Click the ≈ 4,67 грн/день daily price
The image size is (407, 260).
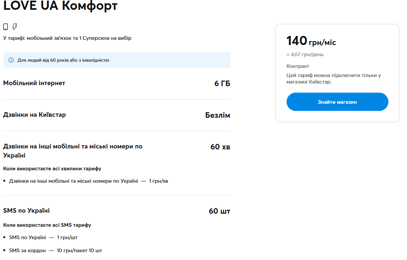click(305, 54)
